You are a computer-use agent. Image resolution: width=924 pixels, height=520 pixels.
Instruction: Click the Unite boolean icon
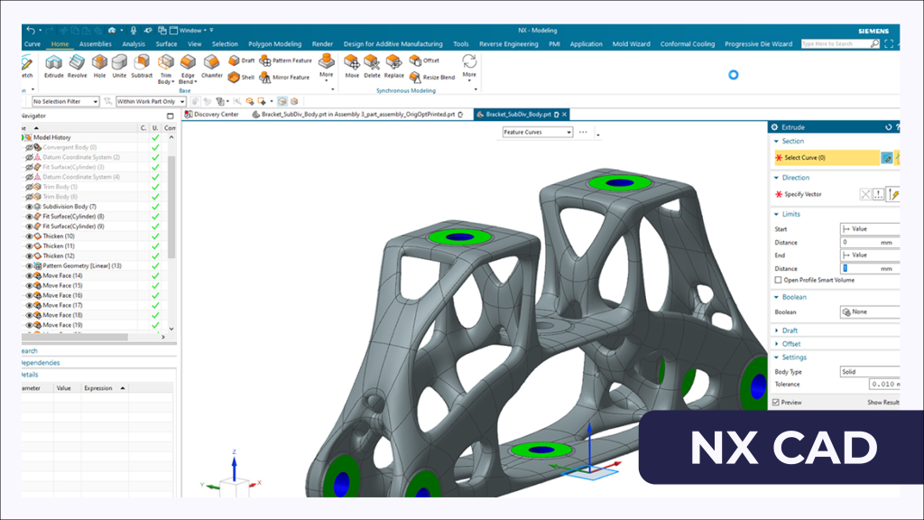click(x=119, y=65)
